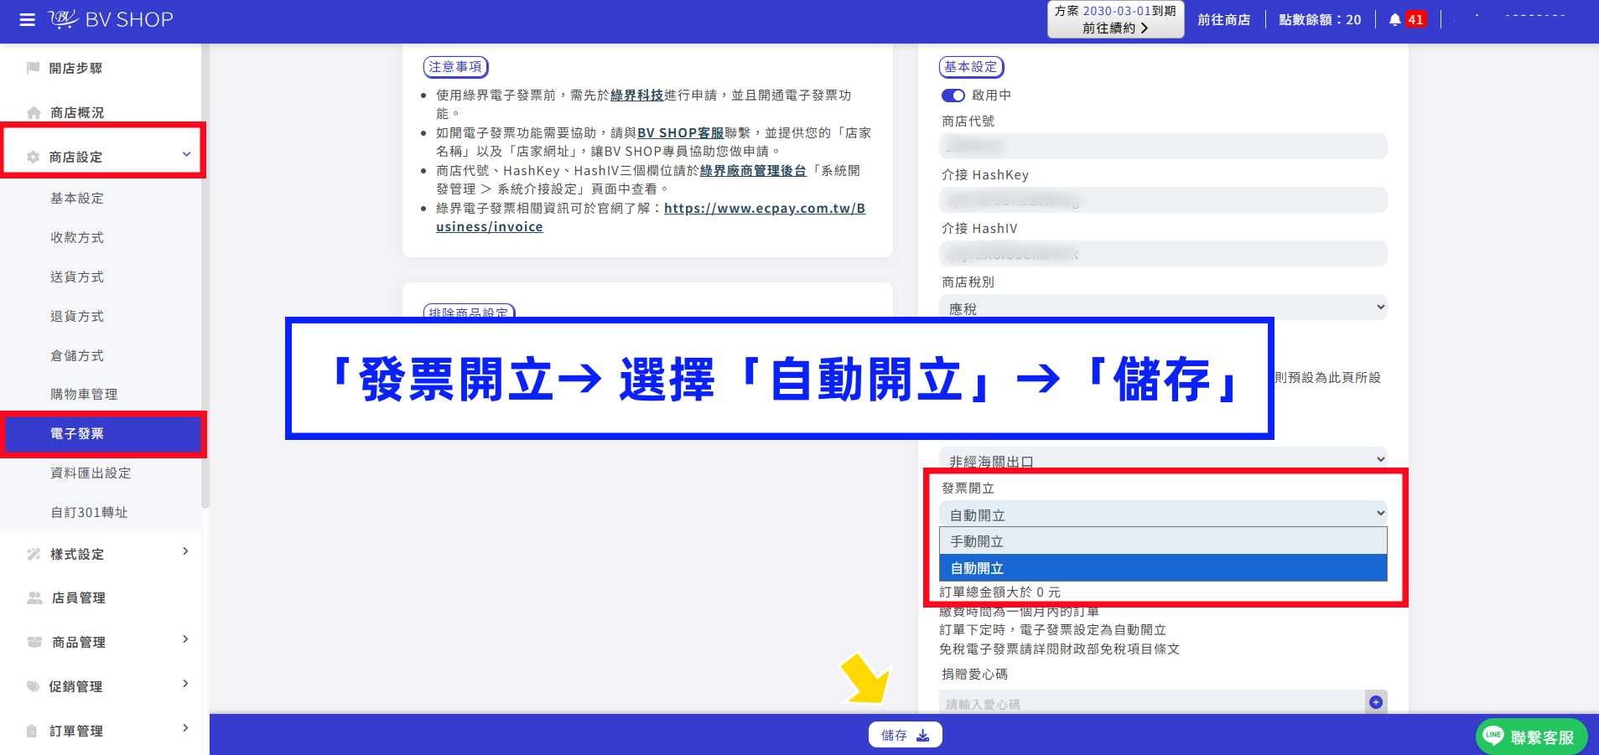
Task: Open the BV SHOP客服 link
Action: click(680, 132)
